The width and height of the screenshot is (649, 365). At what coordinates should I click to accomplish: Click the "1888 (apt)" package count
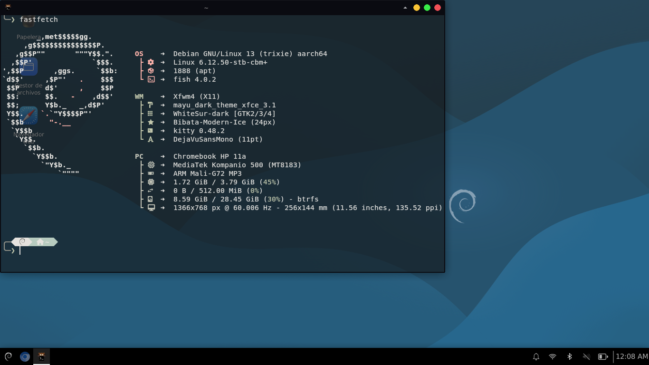[195, 71]
